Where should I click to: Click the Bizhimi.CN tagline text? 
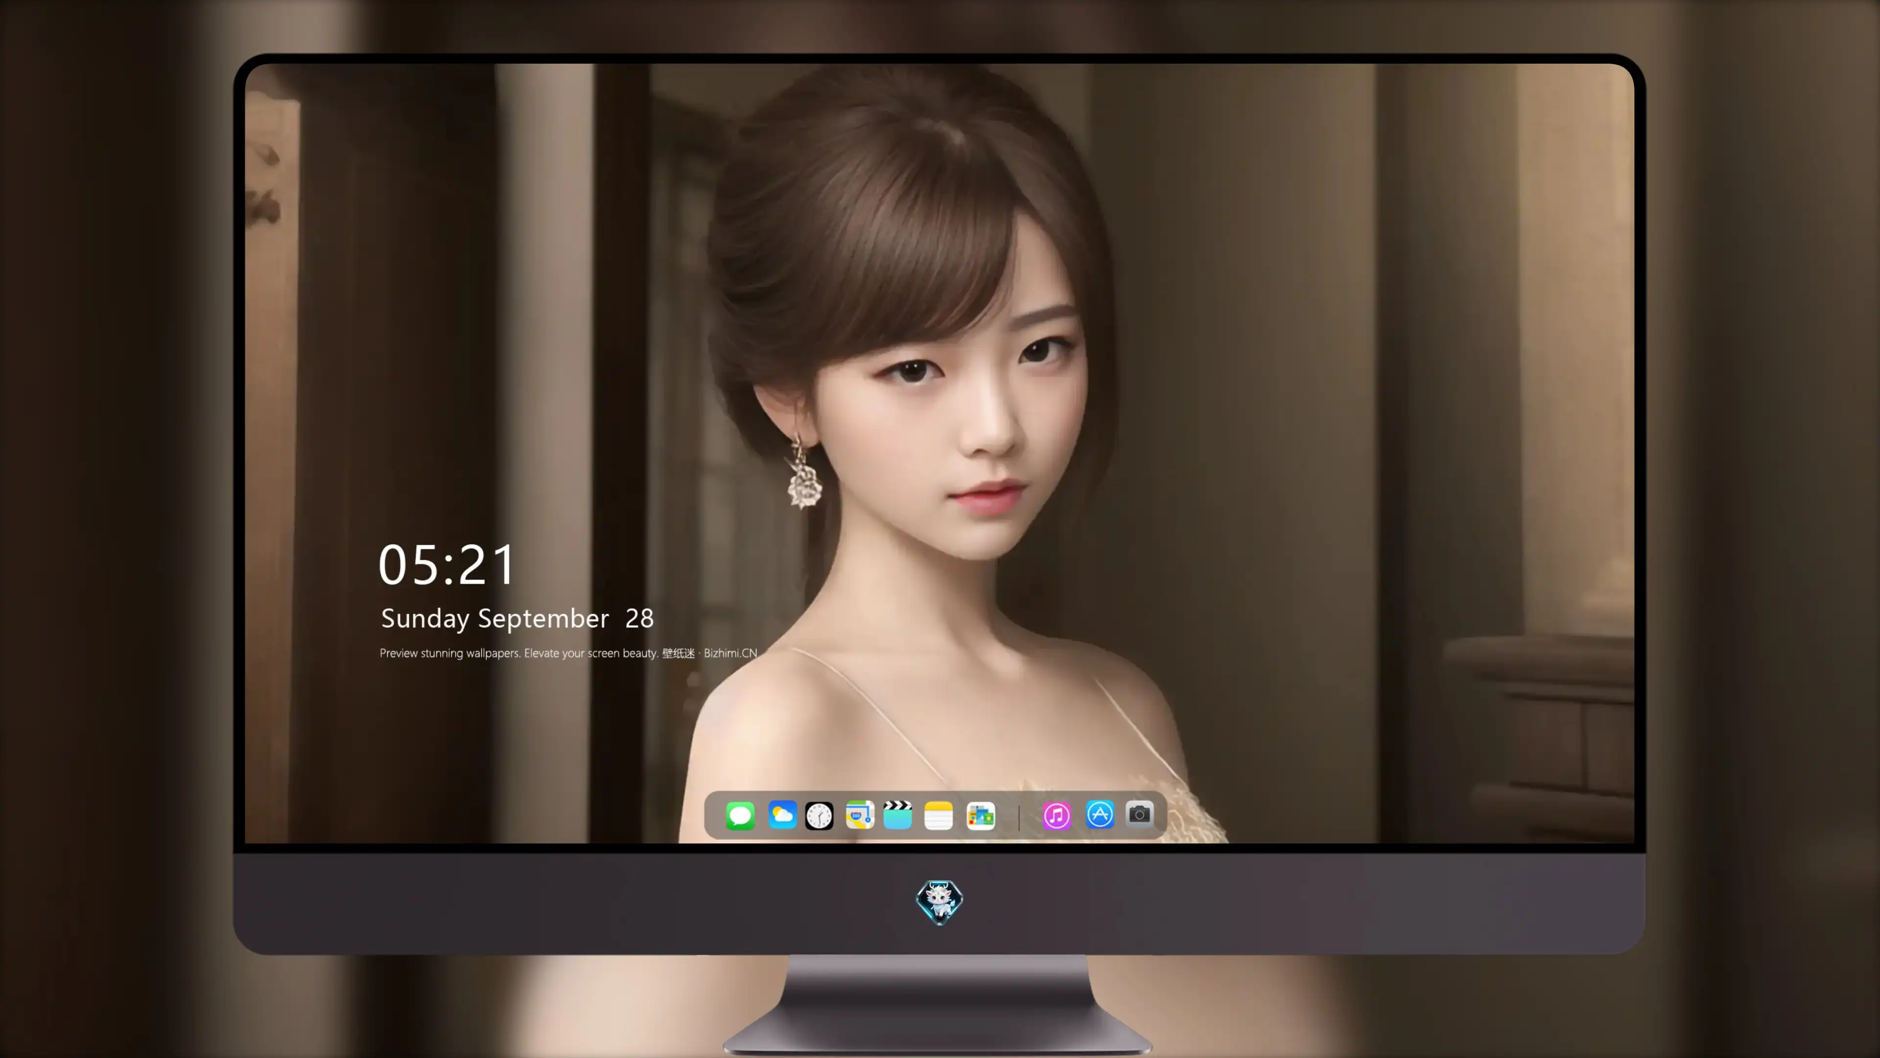(568, 653)
